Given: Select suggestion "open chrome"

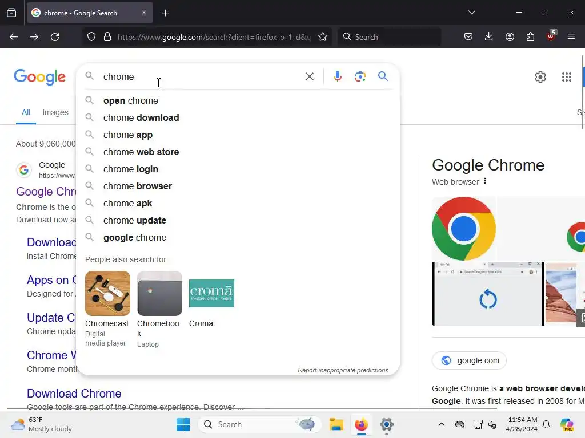Looking at the screenshot, I should pos(238,100).
